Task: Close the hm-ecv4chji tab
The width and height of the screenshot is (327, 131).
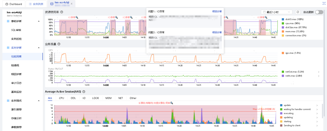Action: [71, 4]
